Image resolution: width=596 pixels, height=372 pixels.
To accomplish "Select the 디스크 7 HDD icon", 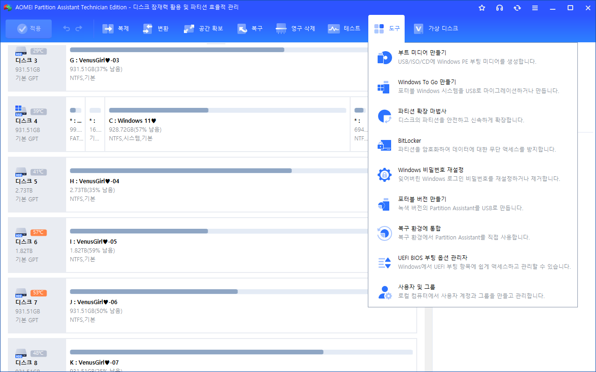I will tap(21, 292).
